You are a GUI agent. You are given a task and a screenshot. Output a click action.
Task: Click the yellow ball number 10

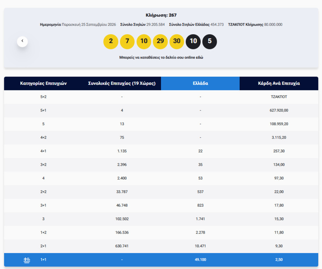[144, 42]
